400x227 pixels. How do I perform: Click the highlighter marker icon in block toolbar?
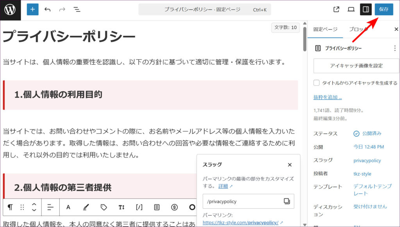[x=86, y=207]
